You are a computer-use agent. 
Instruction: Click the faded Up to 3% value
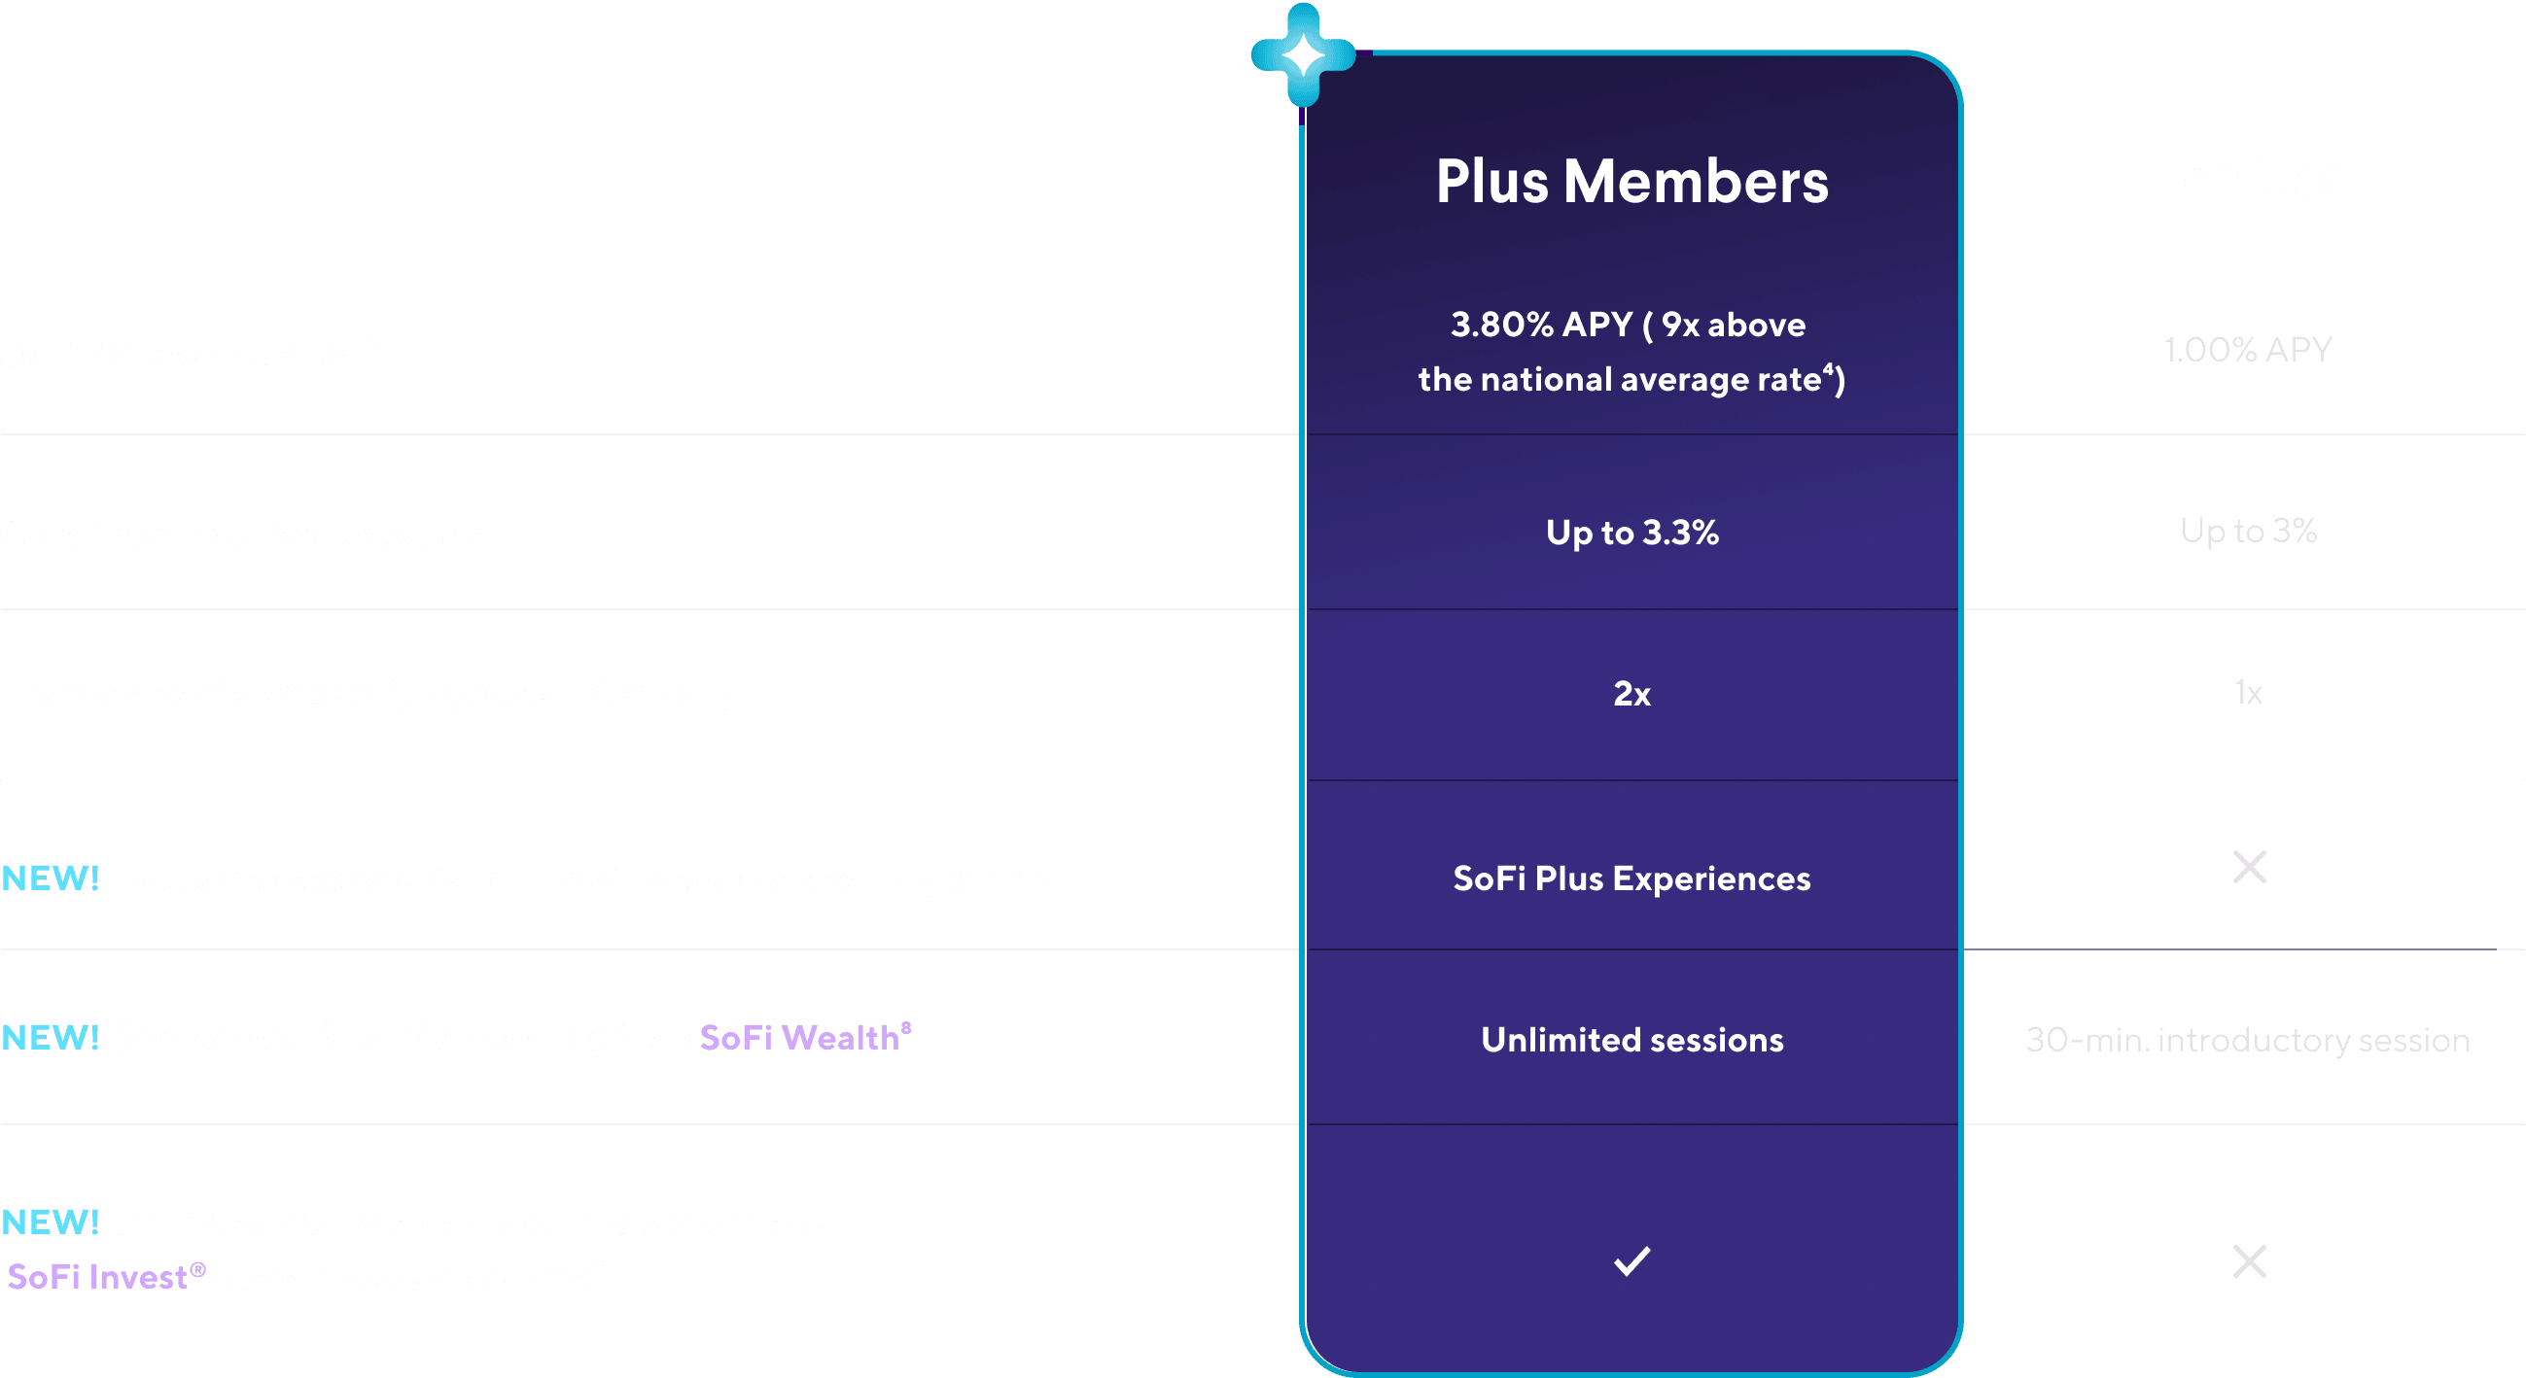pyautogui.click(x=2249, y=531)
